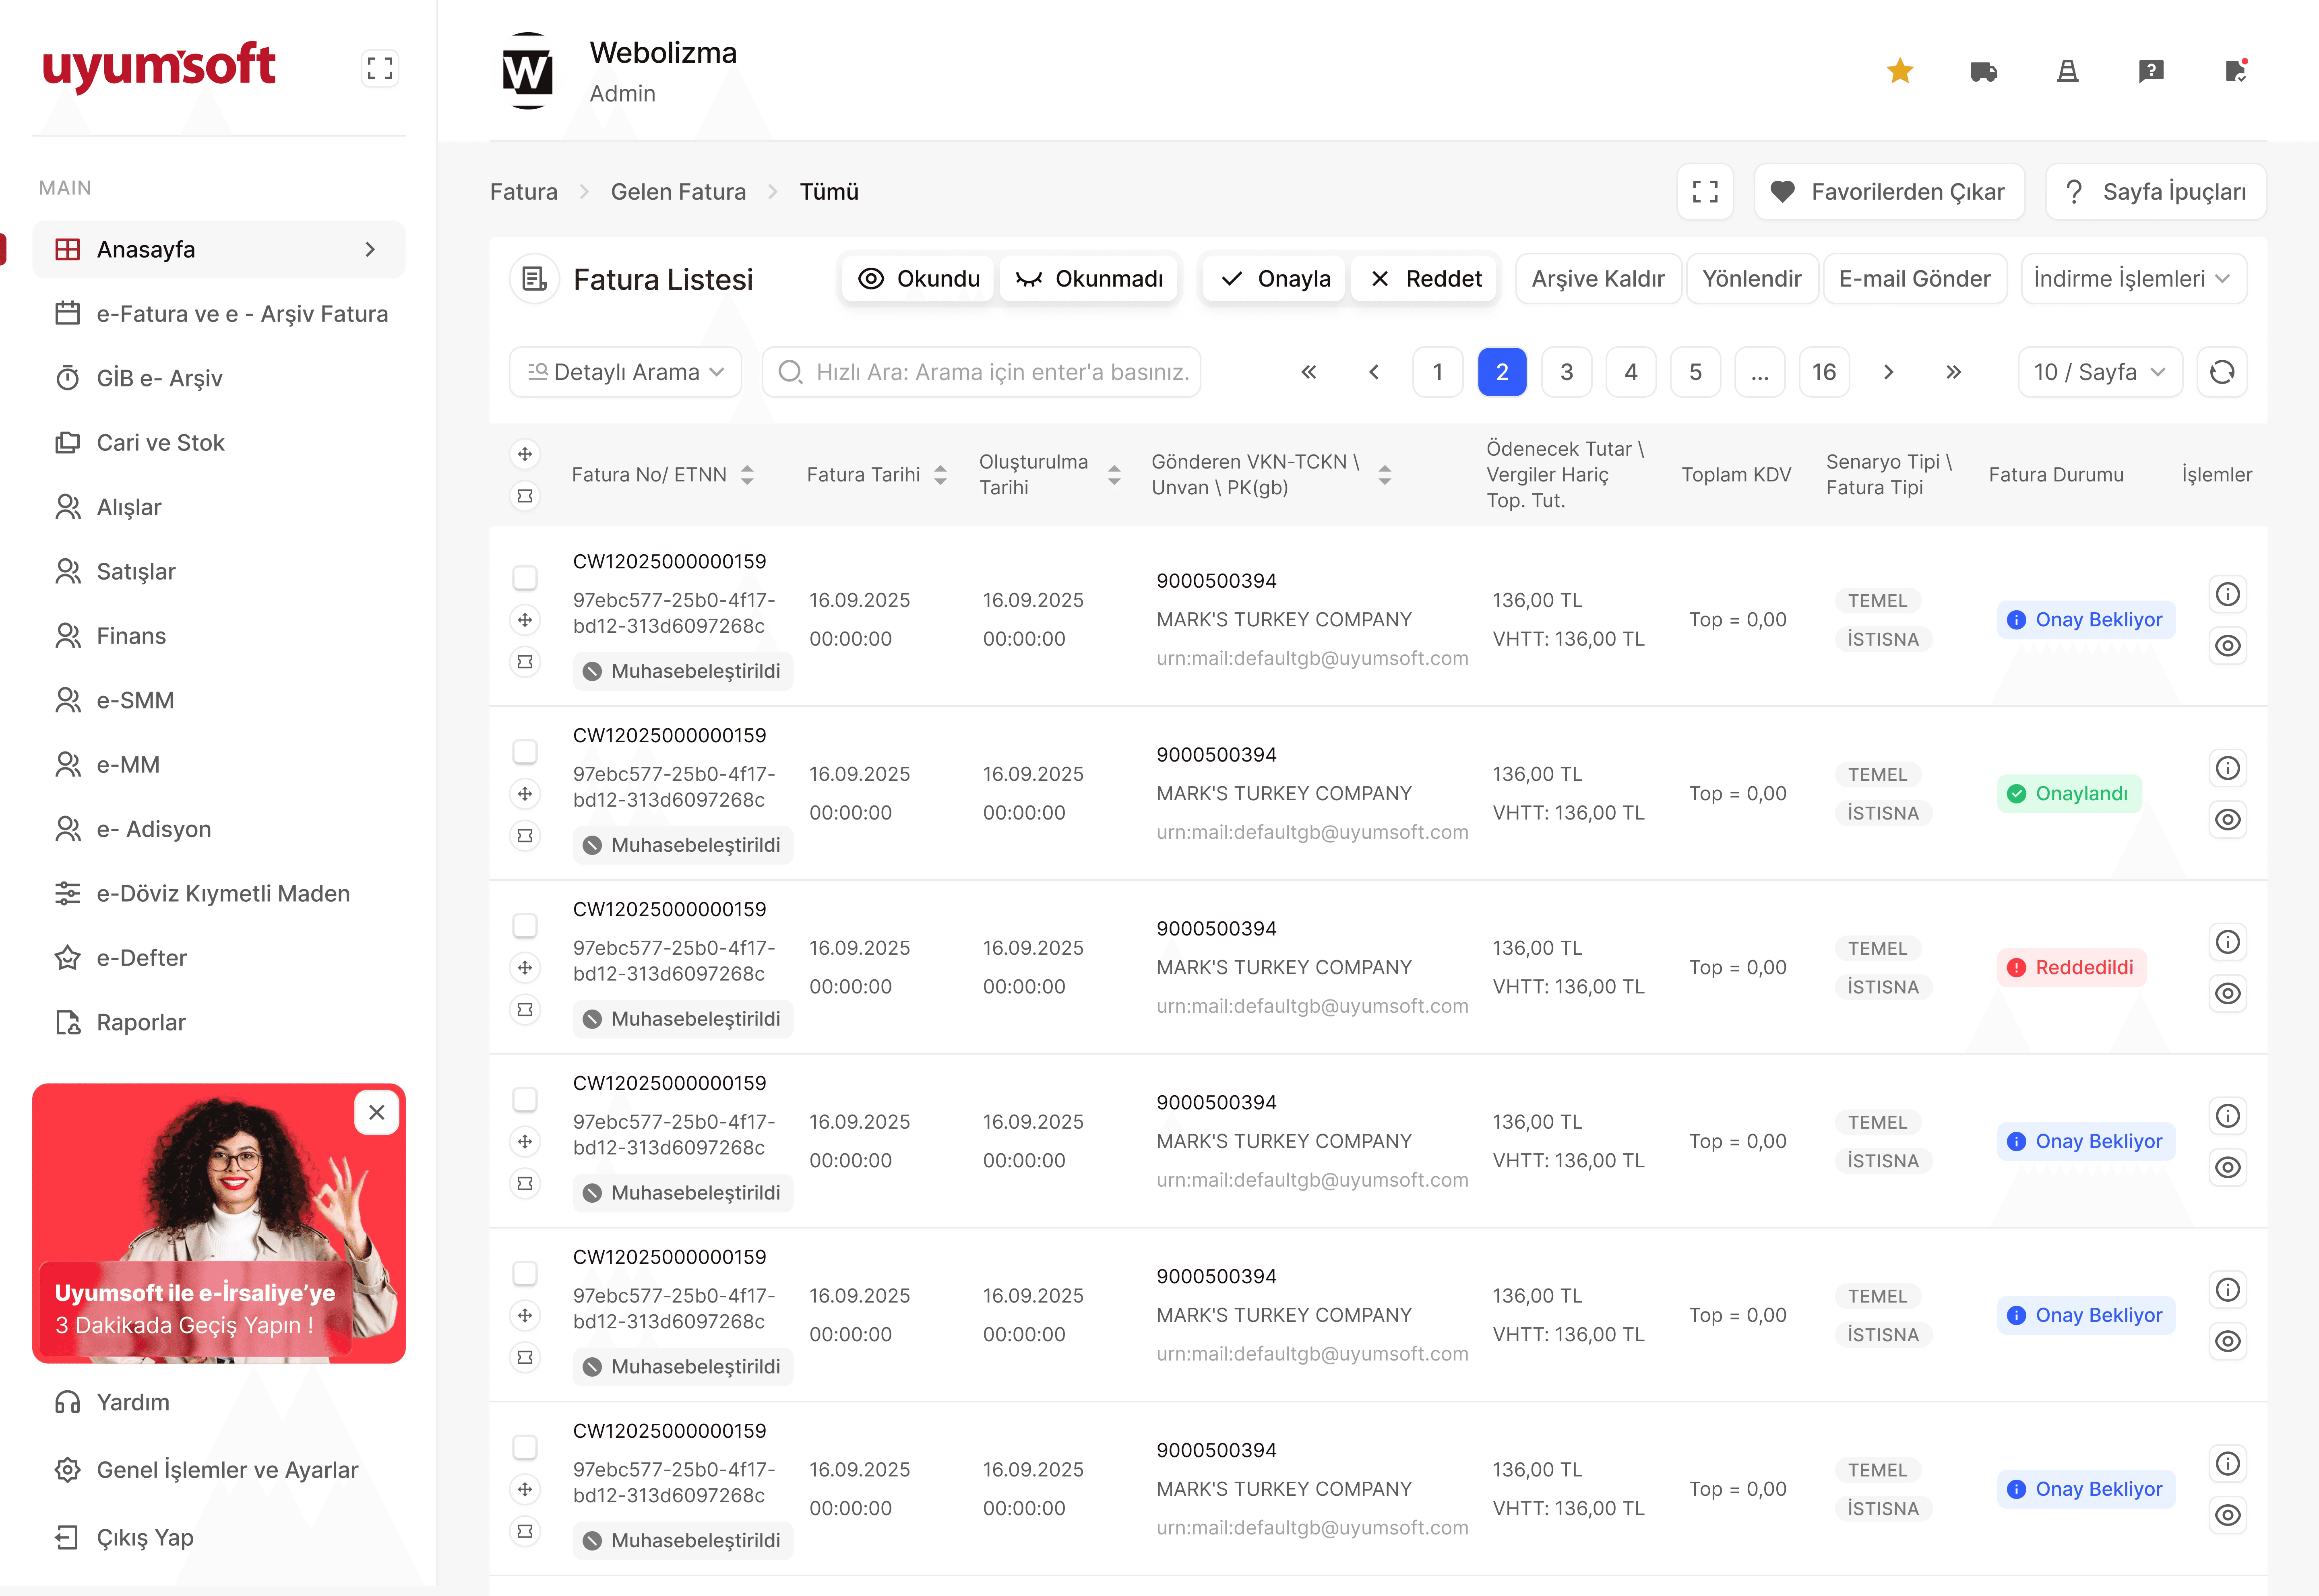The image size is (2319, 1596).
Task: Expand the Detaylı Arama dropdown
Action: coord(625,372)
